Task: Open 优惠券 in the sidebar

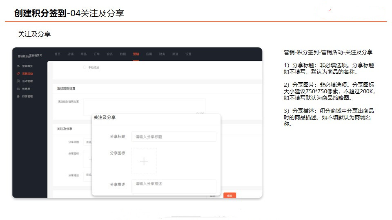Action: 26,89
